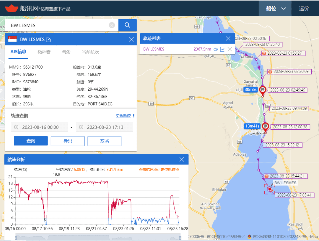Screen dimensions: 319x241
Task: Switch to the 当前航次 tab
Action: pyautogui.click(x=90, y=52)
